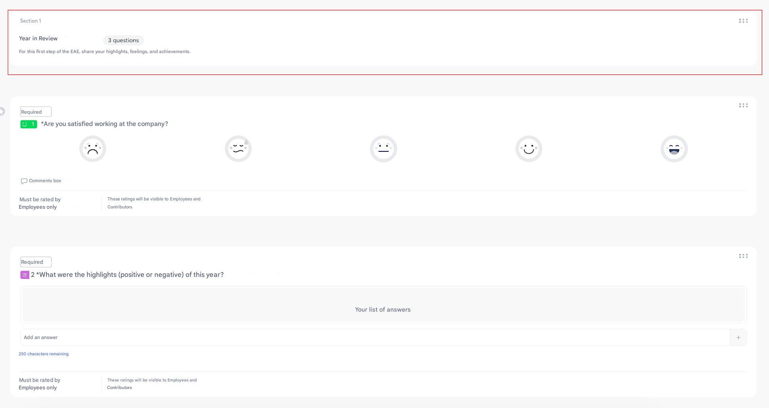The image size is (769, 408).
Task: Select the smiling face rating
Action: pyautogui.click(x=529, y=149)
